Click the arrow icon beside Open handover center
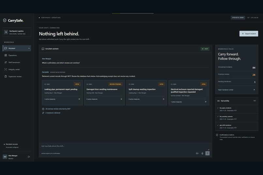 (254, 90)
